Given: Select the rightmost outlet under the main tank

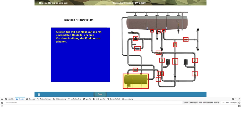Looking at the screenshot, I should click(x=164, y=31).
